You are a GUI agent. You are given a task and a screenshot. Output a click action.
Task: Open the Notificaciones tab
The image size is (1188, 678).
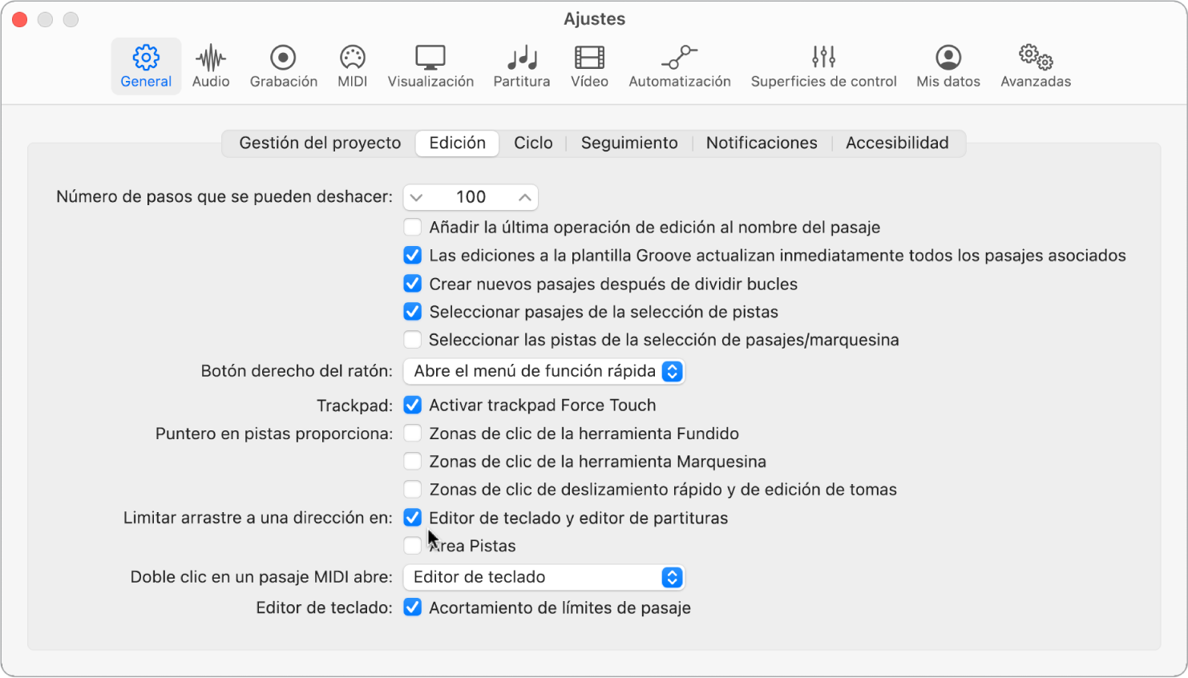click(761, 143)
